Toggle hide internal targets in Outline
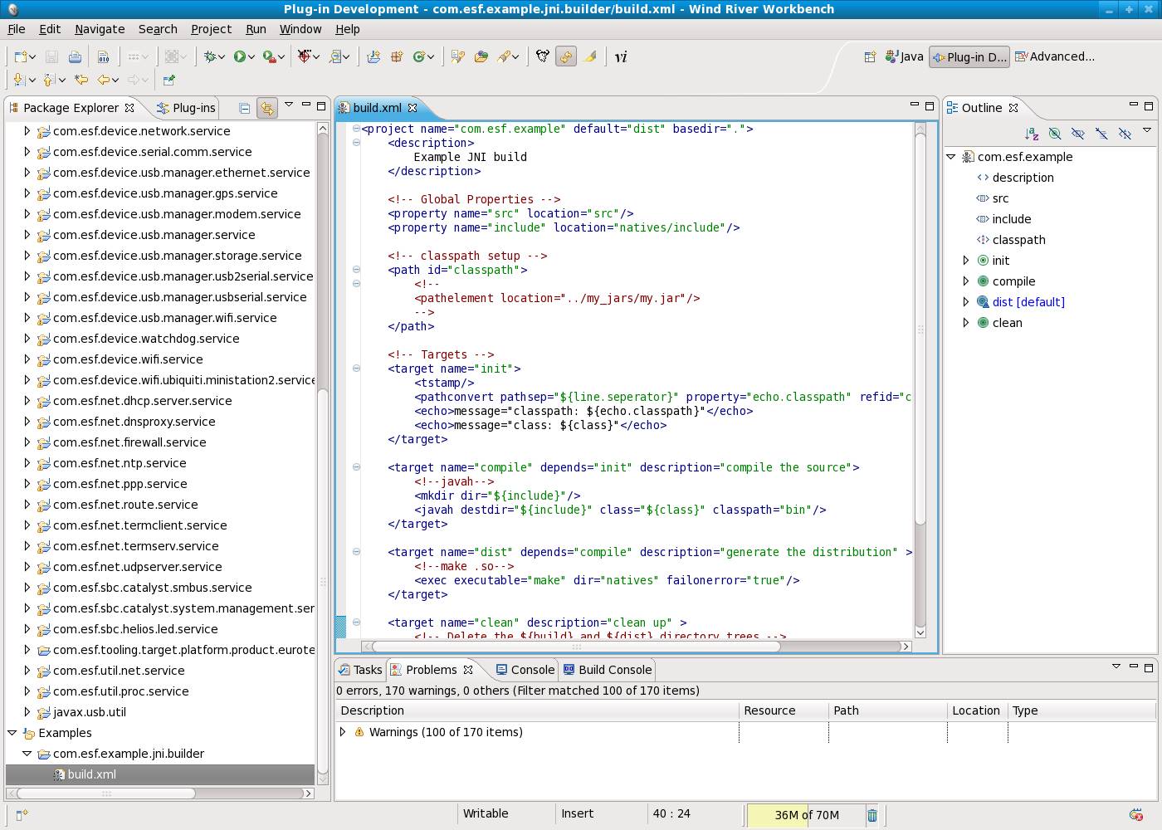This screenshot has width=1162, height=830. (x=1055, y=133)
